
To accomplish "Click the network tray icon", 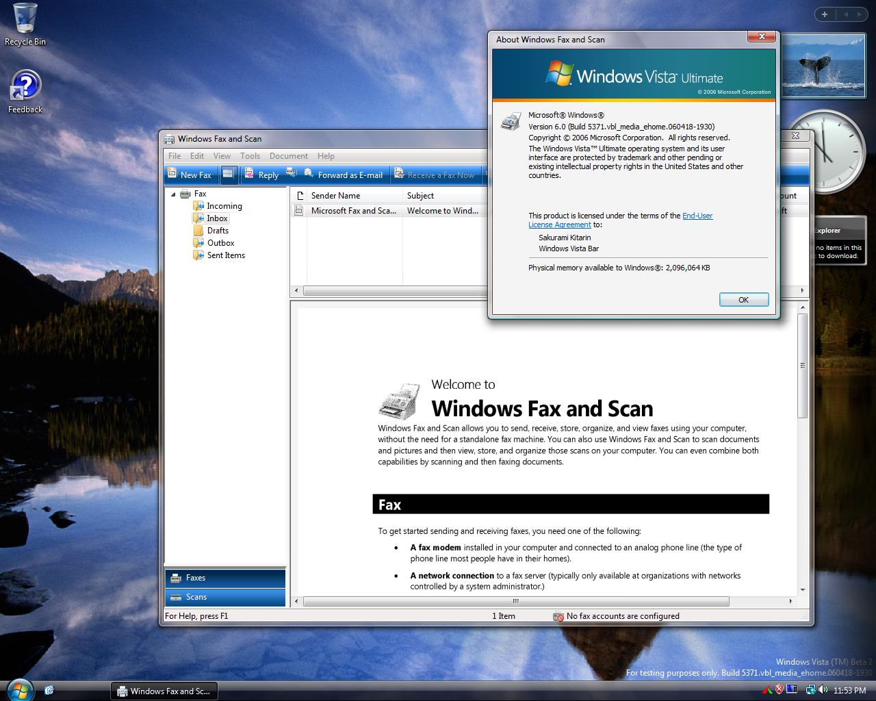I will pyautogui.click(x=810, y=690).
